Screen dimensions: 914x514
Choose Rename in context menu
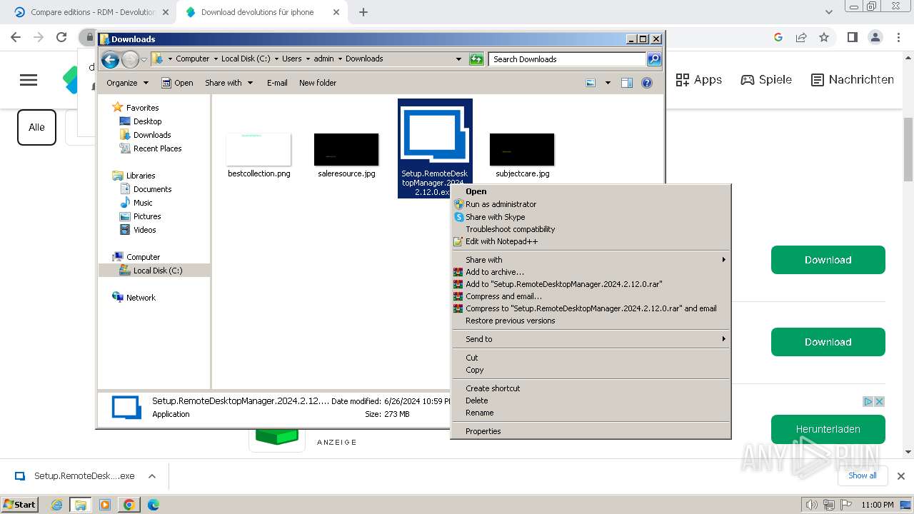tap(591, 413)
